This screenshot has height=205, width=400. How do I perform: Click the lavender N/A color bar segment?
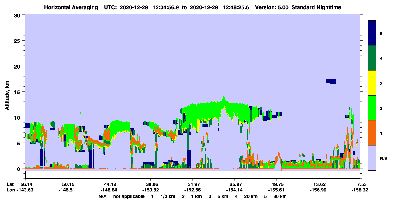(x=372, y=158)
